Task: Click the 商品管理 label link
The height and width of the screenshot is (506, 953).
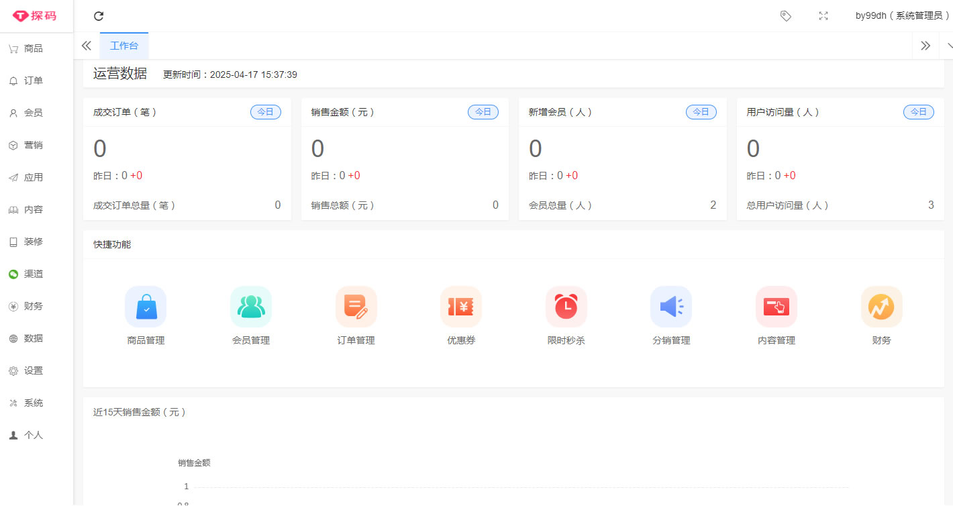Action: point(146,340)
